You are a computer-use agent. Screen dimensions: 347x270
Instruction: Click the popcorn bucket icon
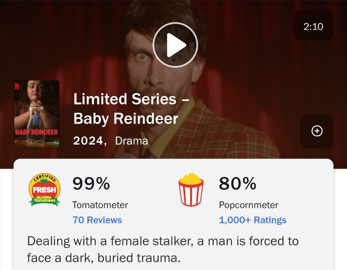[x=191, y=190]
